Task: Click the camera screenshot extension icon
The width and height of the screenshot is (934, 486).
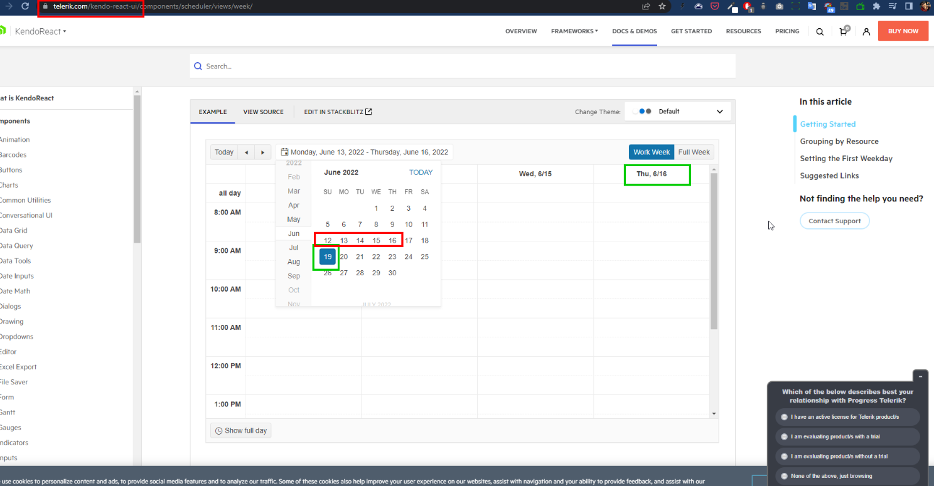Action: [780, 6]
